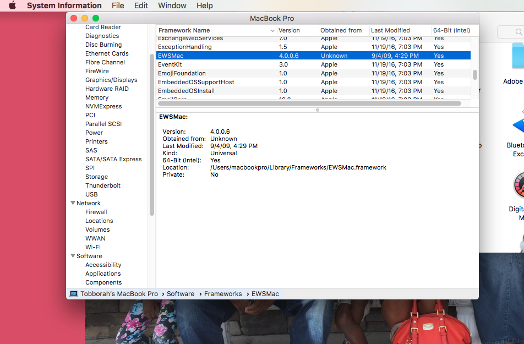Click the EWSMac.framework location path

(x=298, y=167)
